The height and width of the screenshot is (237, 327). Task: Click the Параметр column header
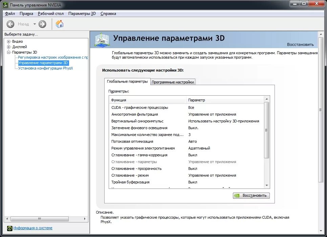click(x=225, y=100)
